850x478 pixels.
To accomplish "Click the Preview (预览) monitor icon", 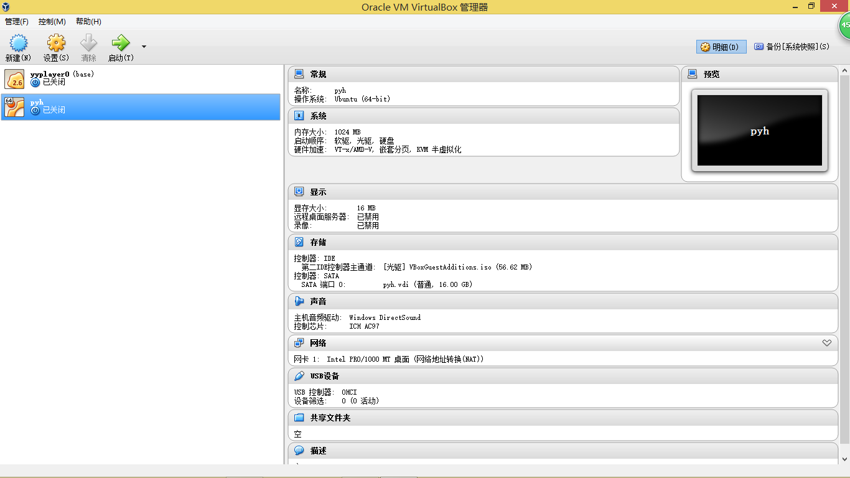I will tap(693, 74).
